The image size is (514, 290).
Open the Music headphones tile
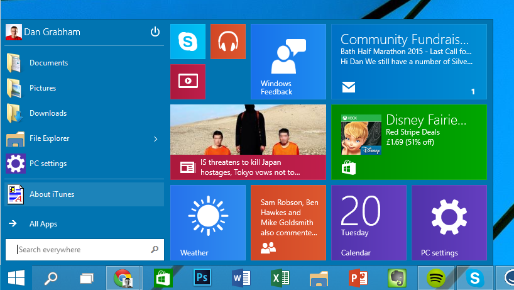point(227,42)
